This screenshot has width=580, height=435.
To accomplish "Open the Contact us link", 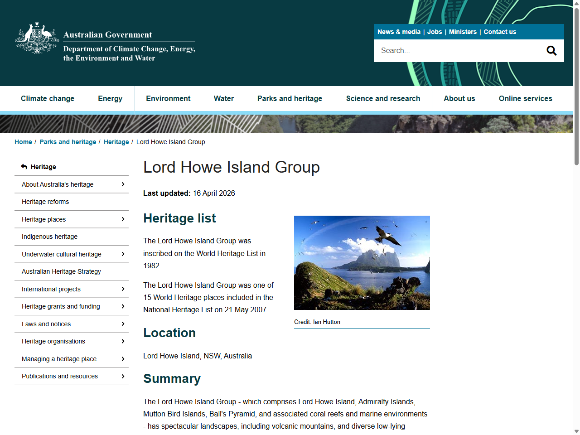I will pyautogui.click(x=500, y=32).
